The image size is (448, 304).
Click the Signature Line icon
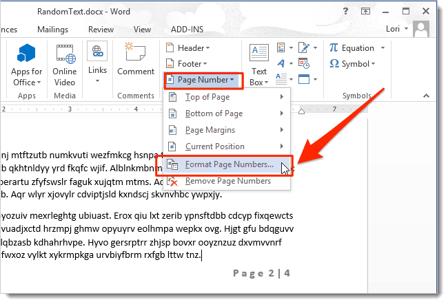tap(304, 47)
